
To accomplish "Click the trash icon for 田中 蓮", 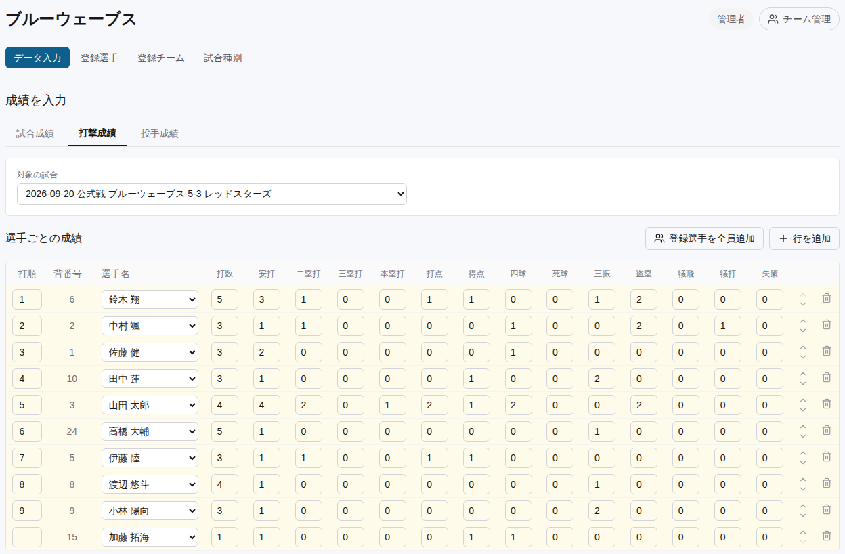I will tap(826, 377).
